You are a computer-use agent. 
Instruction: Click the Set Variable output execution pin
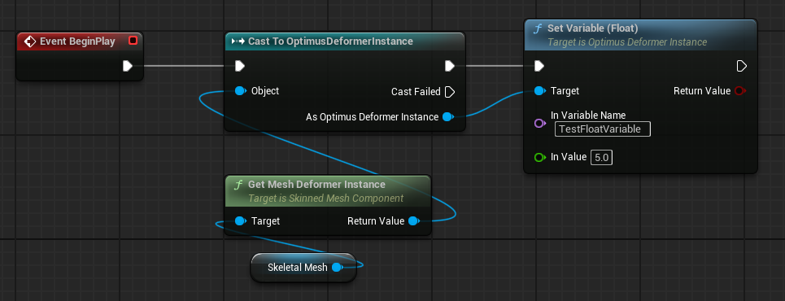point(741,66)
